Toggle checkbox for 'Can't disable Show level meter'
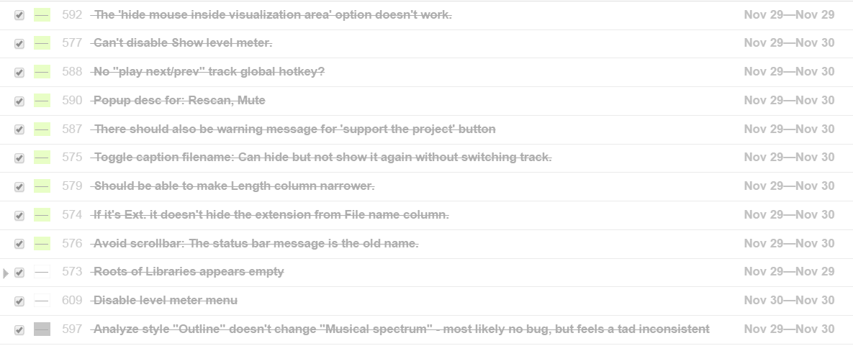 pyautogui.click(x=19, y=44)
